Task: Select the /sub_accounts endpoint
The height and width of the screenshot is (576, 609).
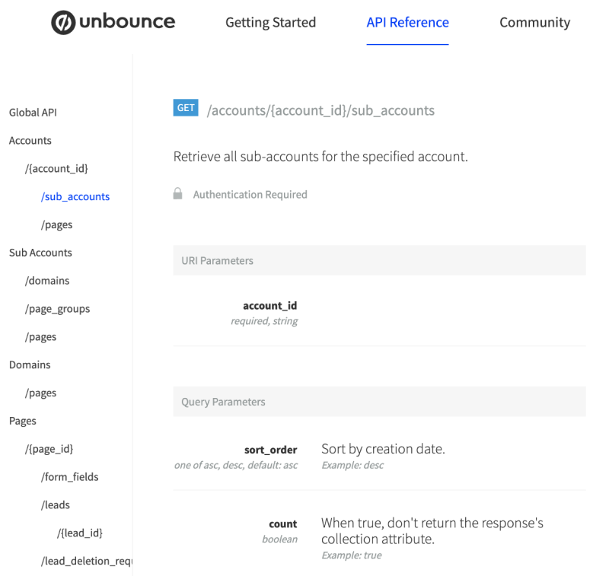Action: click(75, 196)
